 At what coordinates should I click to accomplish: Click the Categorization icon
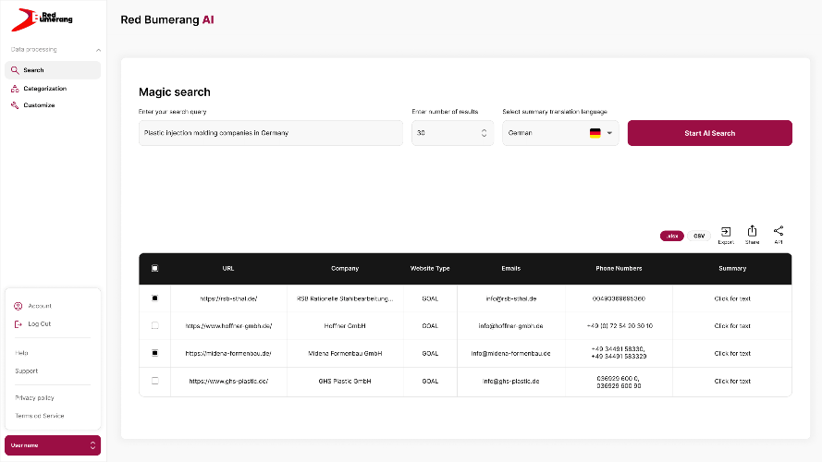[x=15, y=89]
